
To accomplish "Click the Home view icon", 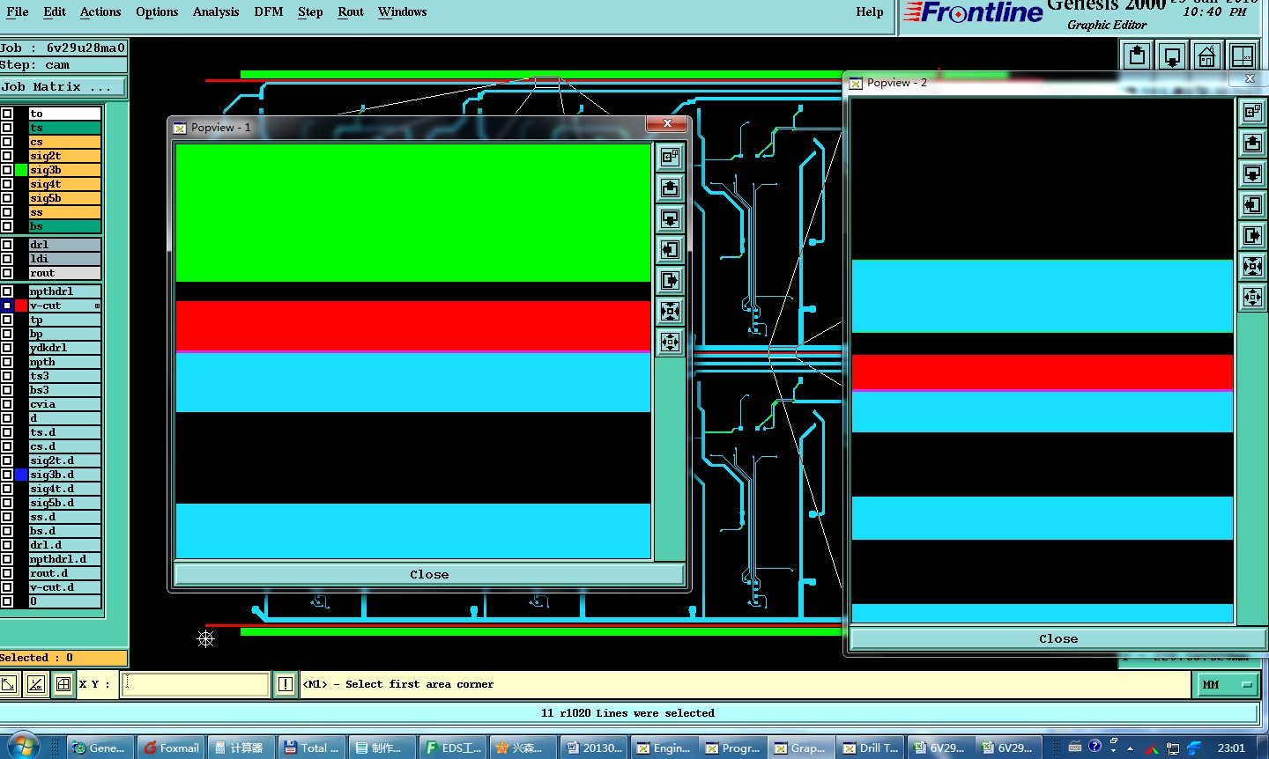I will point(1207,55).
